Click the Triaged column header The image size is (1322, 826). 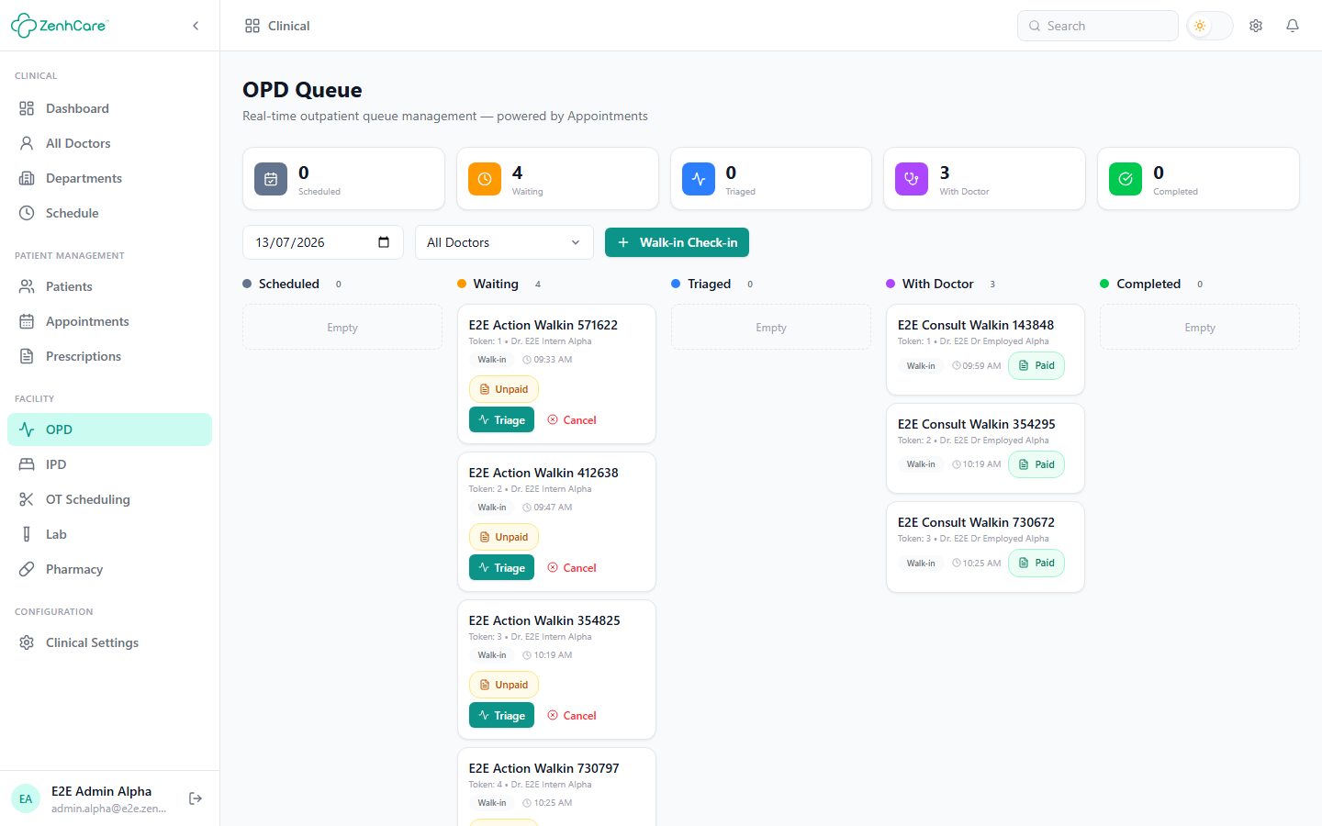point(710,284)
